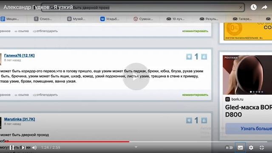Click the large center play button
This screenshot has width=272, height=153.
pos(136,76)
